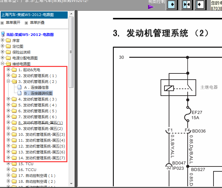Click the 菜单折叠 link
Viewport: 222px width, 188px height.
click(37, 23)
